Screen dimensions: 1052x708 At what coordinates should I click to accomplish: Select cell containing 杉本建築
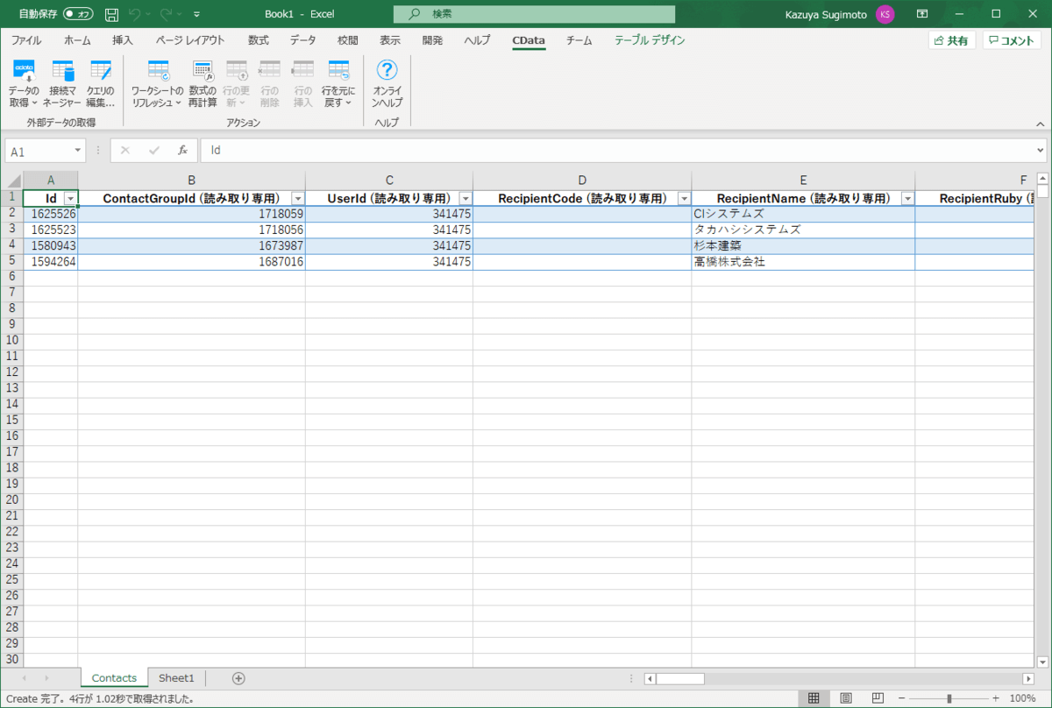[x=803, y=245]
